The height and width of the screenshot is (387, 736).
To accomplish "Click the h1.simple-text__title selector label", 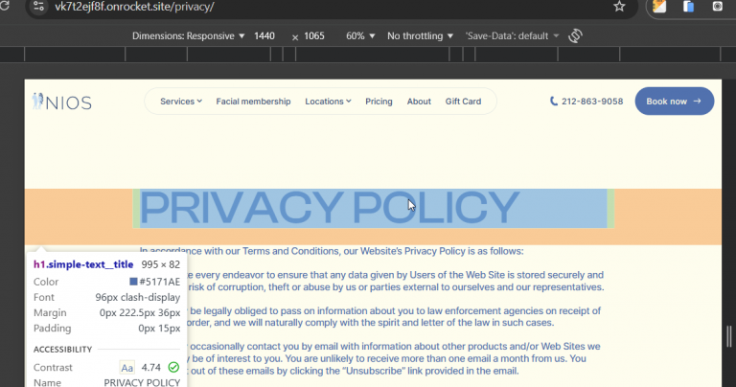I will [83, 264].
